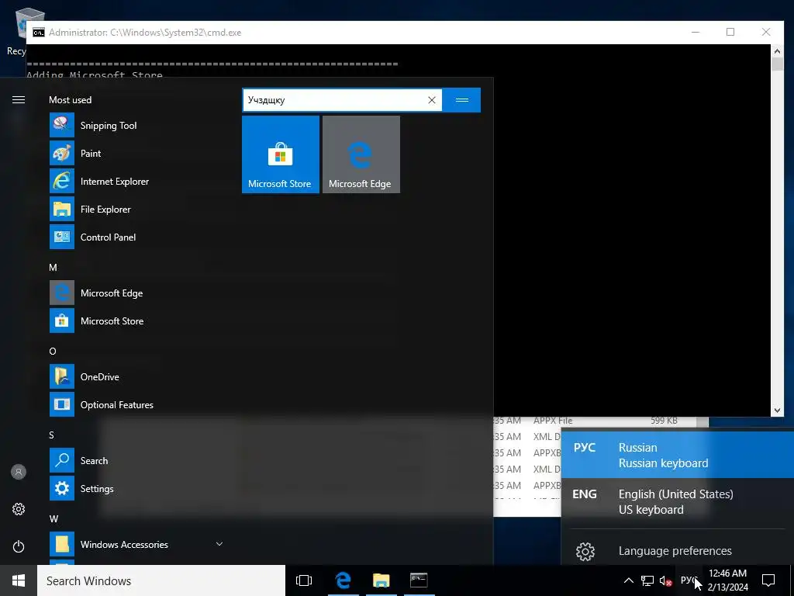Viewport: 794px width, 596px height.
Task: Select Russian keyboard input language
Action: [678, 455]
